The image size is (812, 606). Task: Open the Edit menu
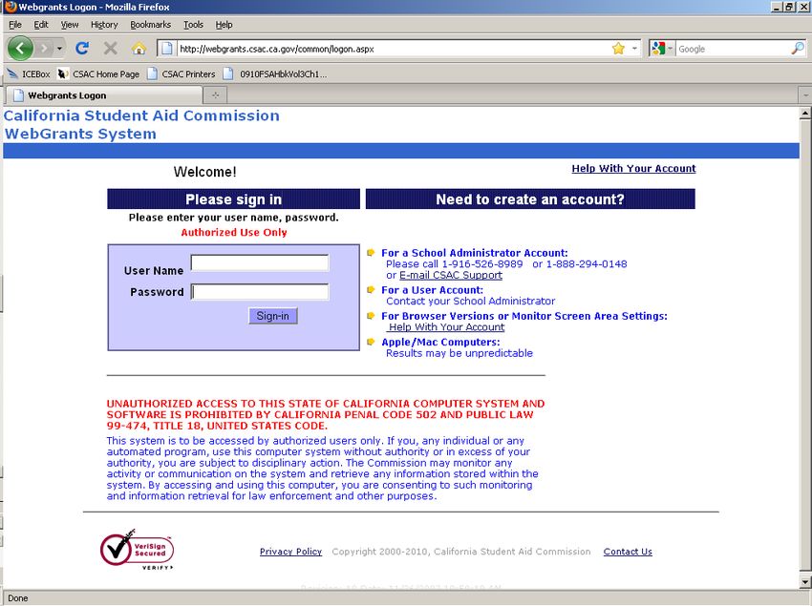(x=41, y=24)
